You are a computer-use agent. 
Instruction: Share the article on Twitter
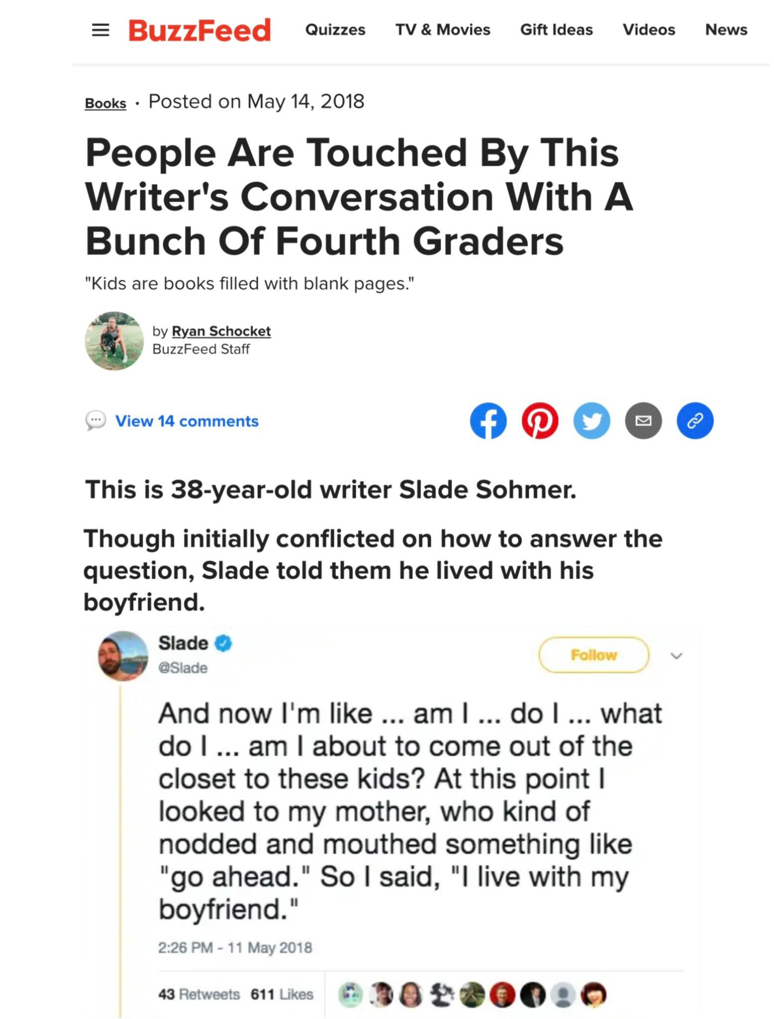(x=592, y=420)
